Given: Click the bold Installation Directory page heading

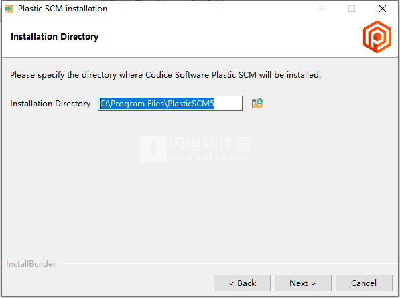Looking at the screenshot, I should [x=54, y=37].
